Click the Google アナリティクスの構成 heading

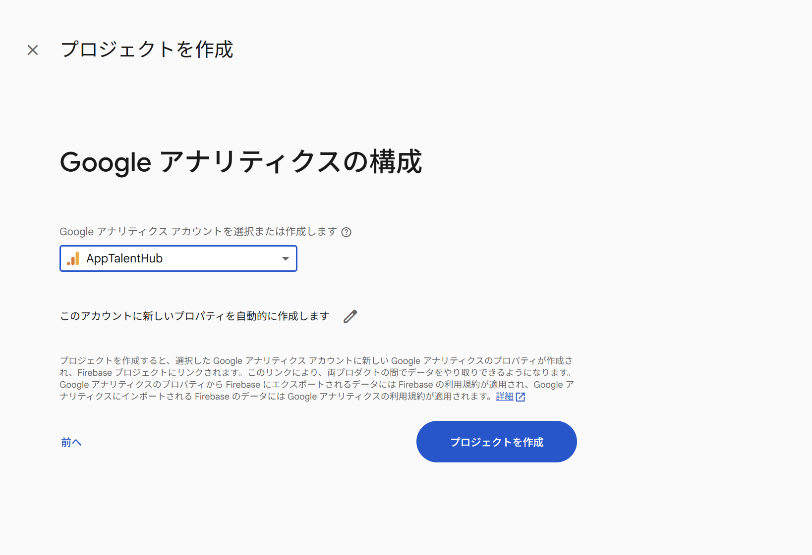[241, 162]
